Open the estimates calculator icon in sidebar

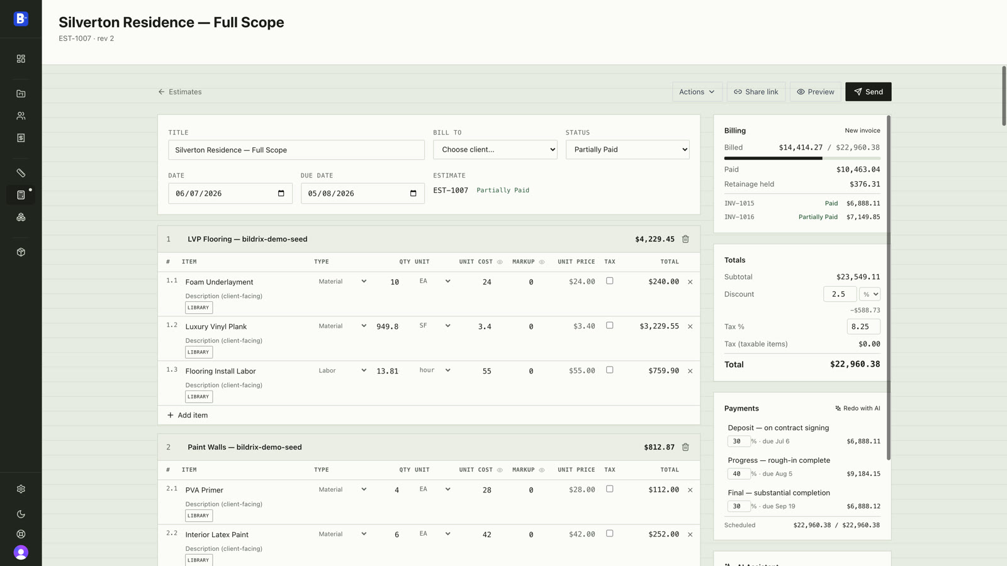(x=21, y=195)
